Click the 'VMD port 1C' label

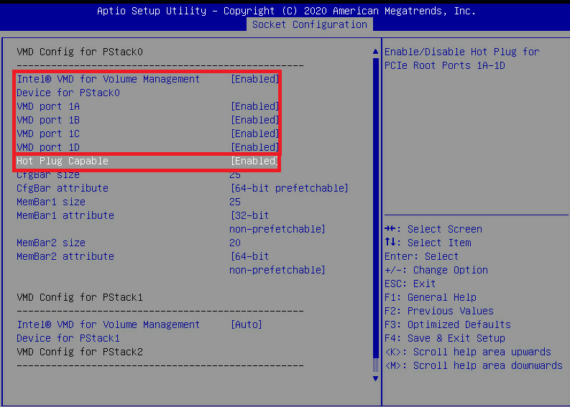point(48,134)
